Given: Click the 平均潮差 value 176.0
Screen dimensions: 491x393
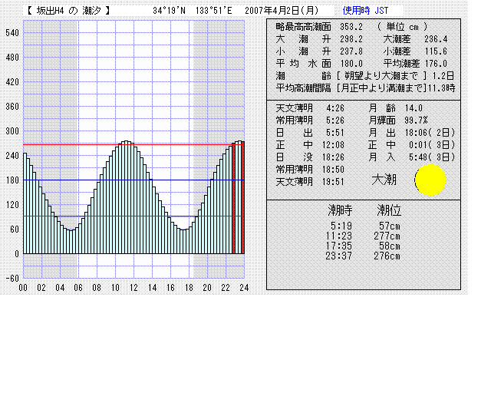Looking at the screenshot, I should 436,64.
